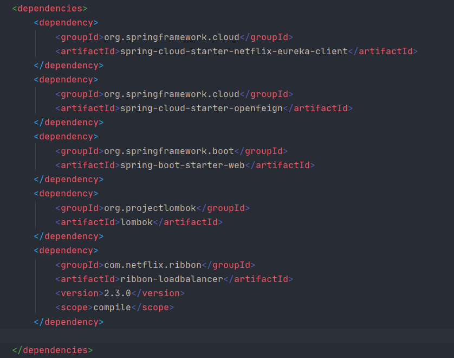Click the opening artifactId tag before ribbon-loadbalancer

click(x=88, y=279)
